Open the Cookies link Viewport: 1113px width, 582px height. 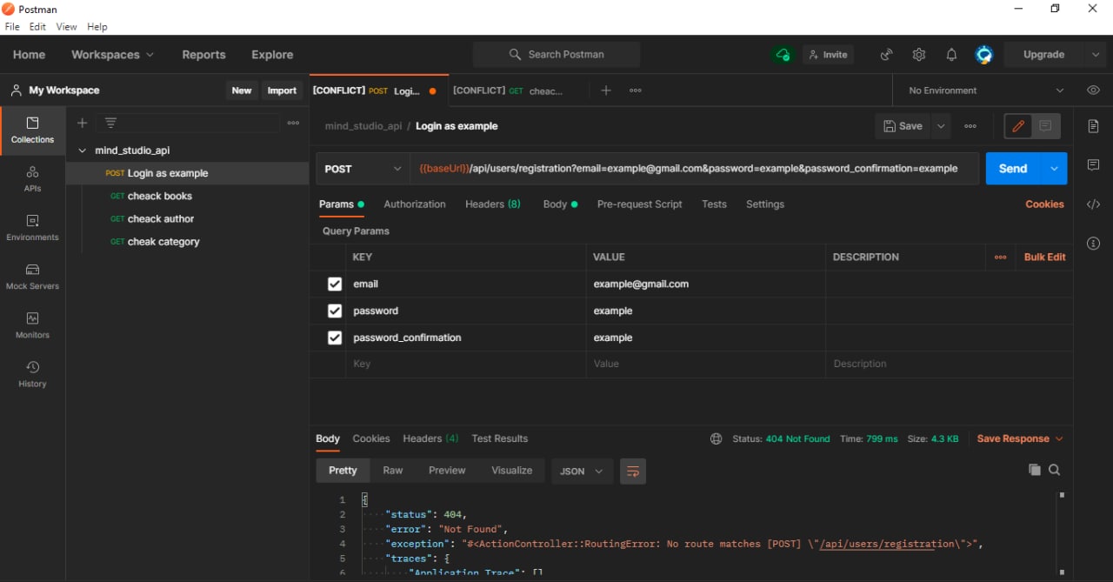click(1044, 204)
